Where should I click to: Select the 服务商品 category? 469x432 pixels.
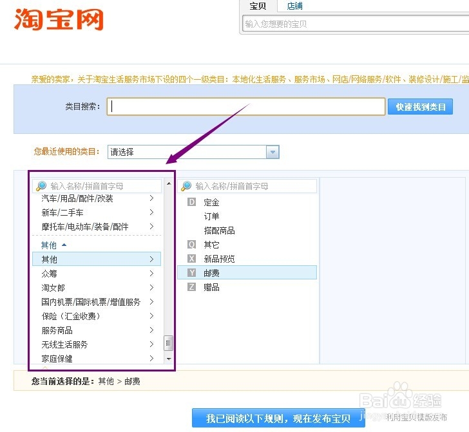[97, 330]
